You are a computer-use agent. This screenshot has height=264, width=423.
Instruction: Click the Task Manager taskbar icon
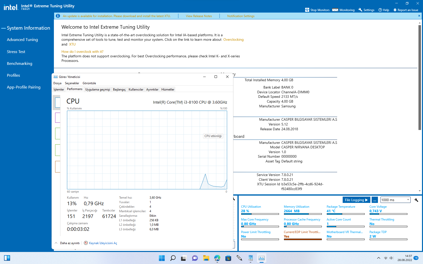point(262,258)
